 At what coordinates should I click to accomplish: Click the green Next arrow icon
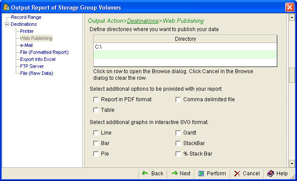coord(175,173)
